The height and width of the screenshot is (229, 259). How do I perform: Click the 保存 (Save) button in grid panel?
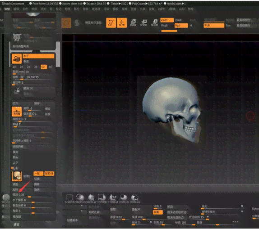(x=37, y=103)
